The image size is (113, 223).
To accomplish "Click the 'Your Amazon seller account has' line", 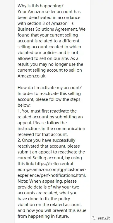I will point(49,12).
